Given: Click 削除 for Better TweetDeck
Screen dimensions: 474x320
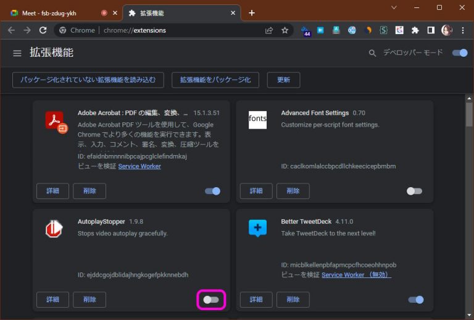Looking at the screenshot, I should click(x=293, y=300).
